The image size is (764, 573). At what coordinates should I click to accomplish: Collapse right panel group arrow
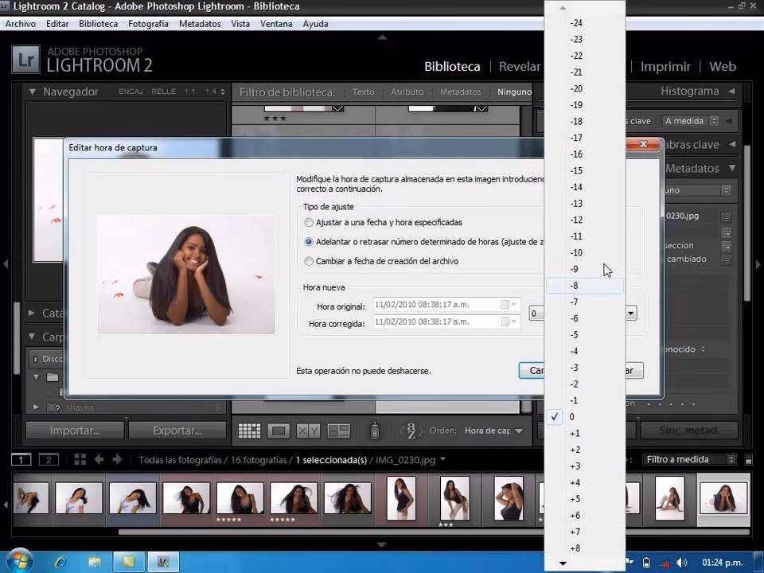[758, 264]
